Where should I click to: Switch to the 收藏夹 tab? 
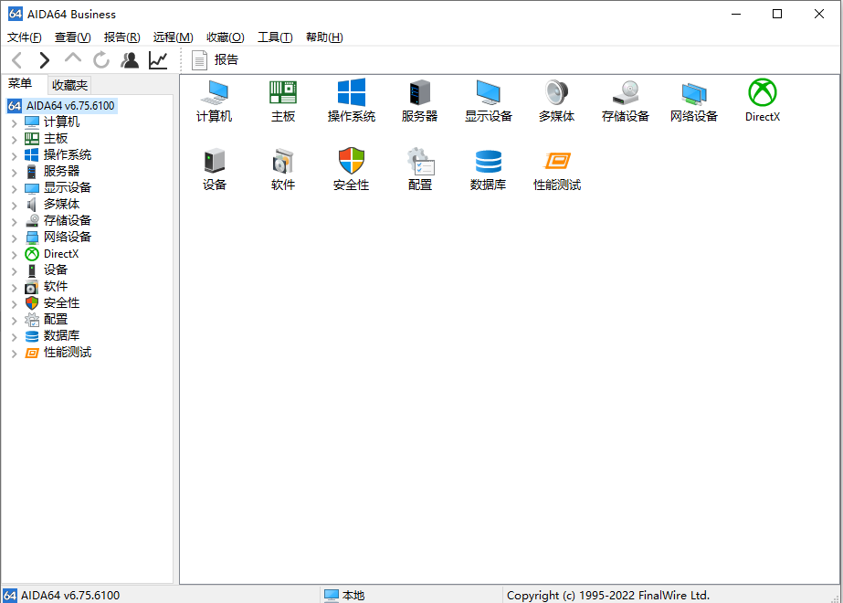(69, 85)
